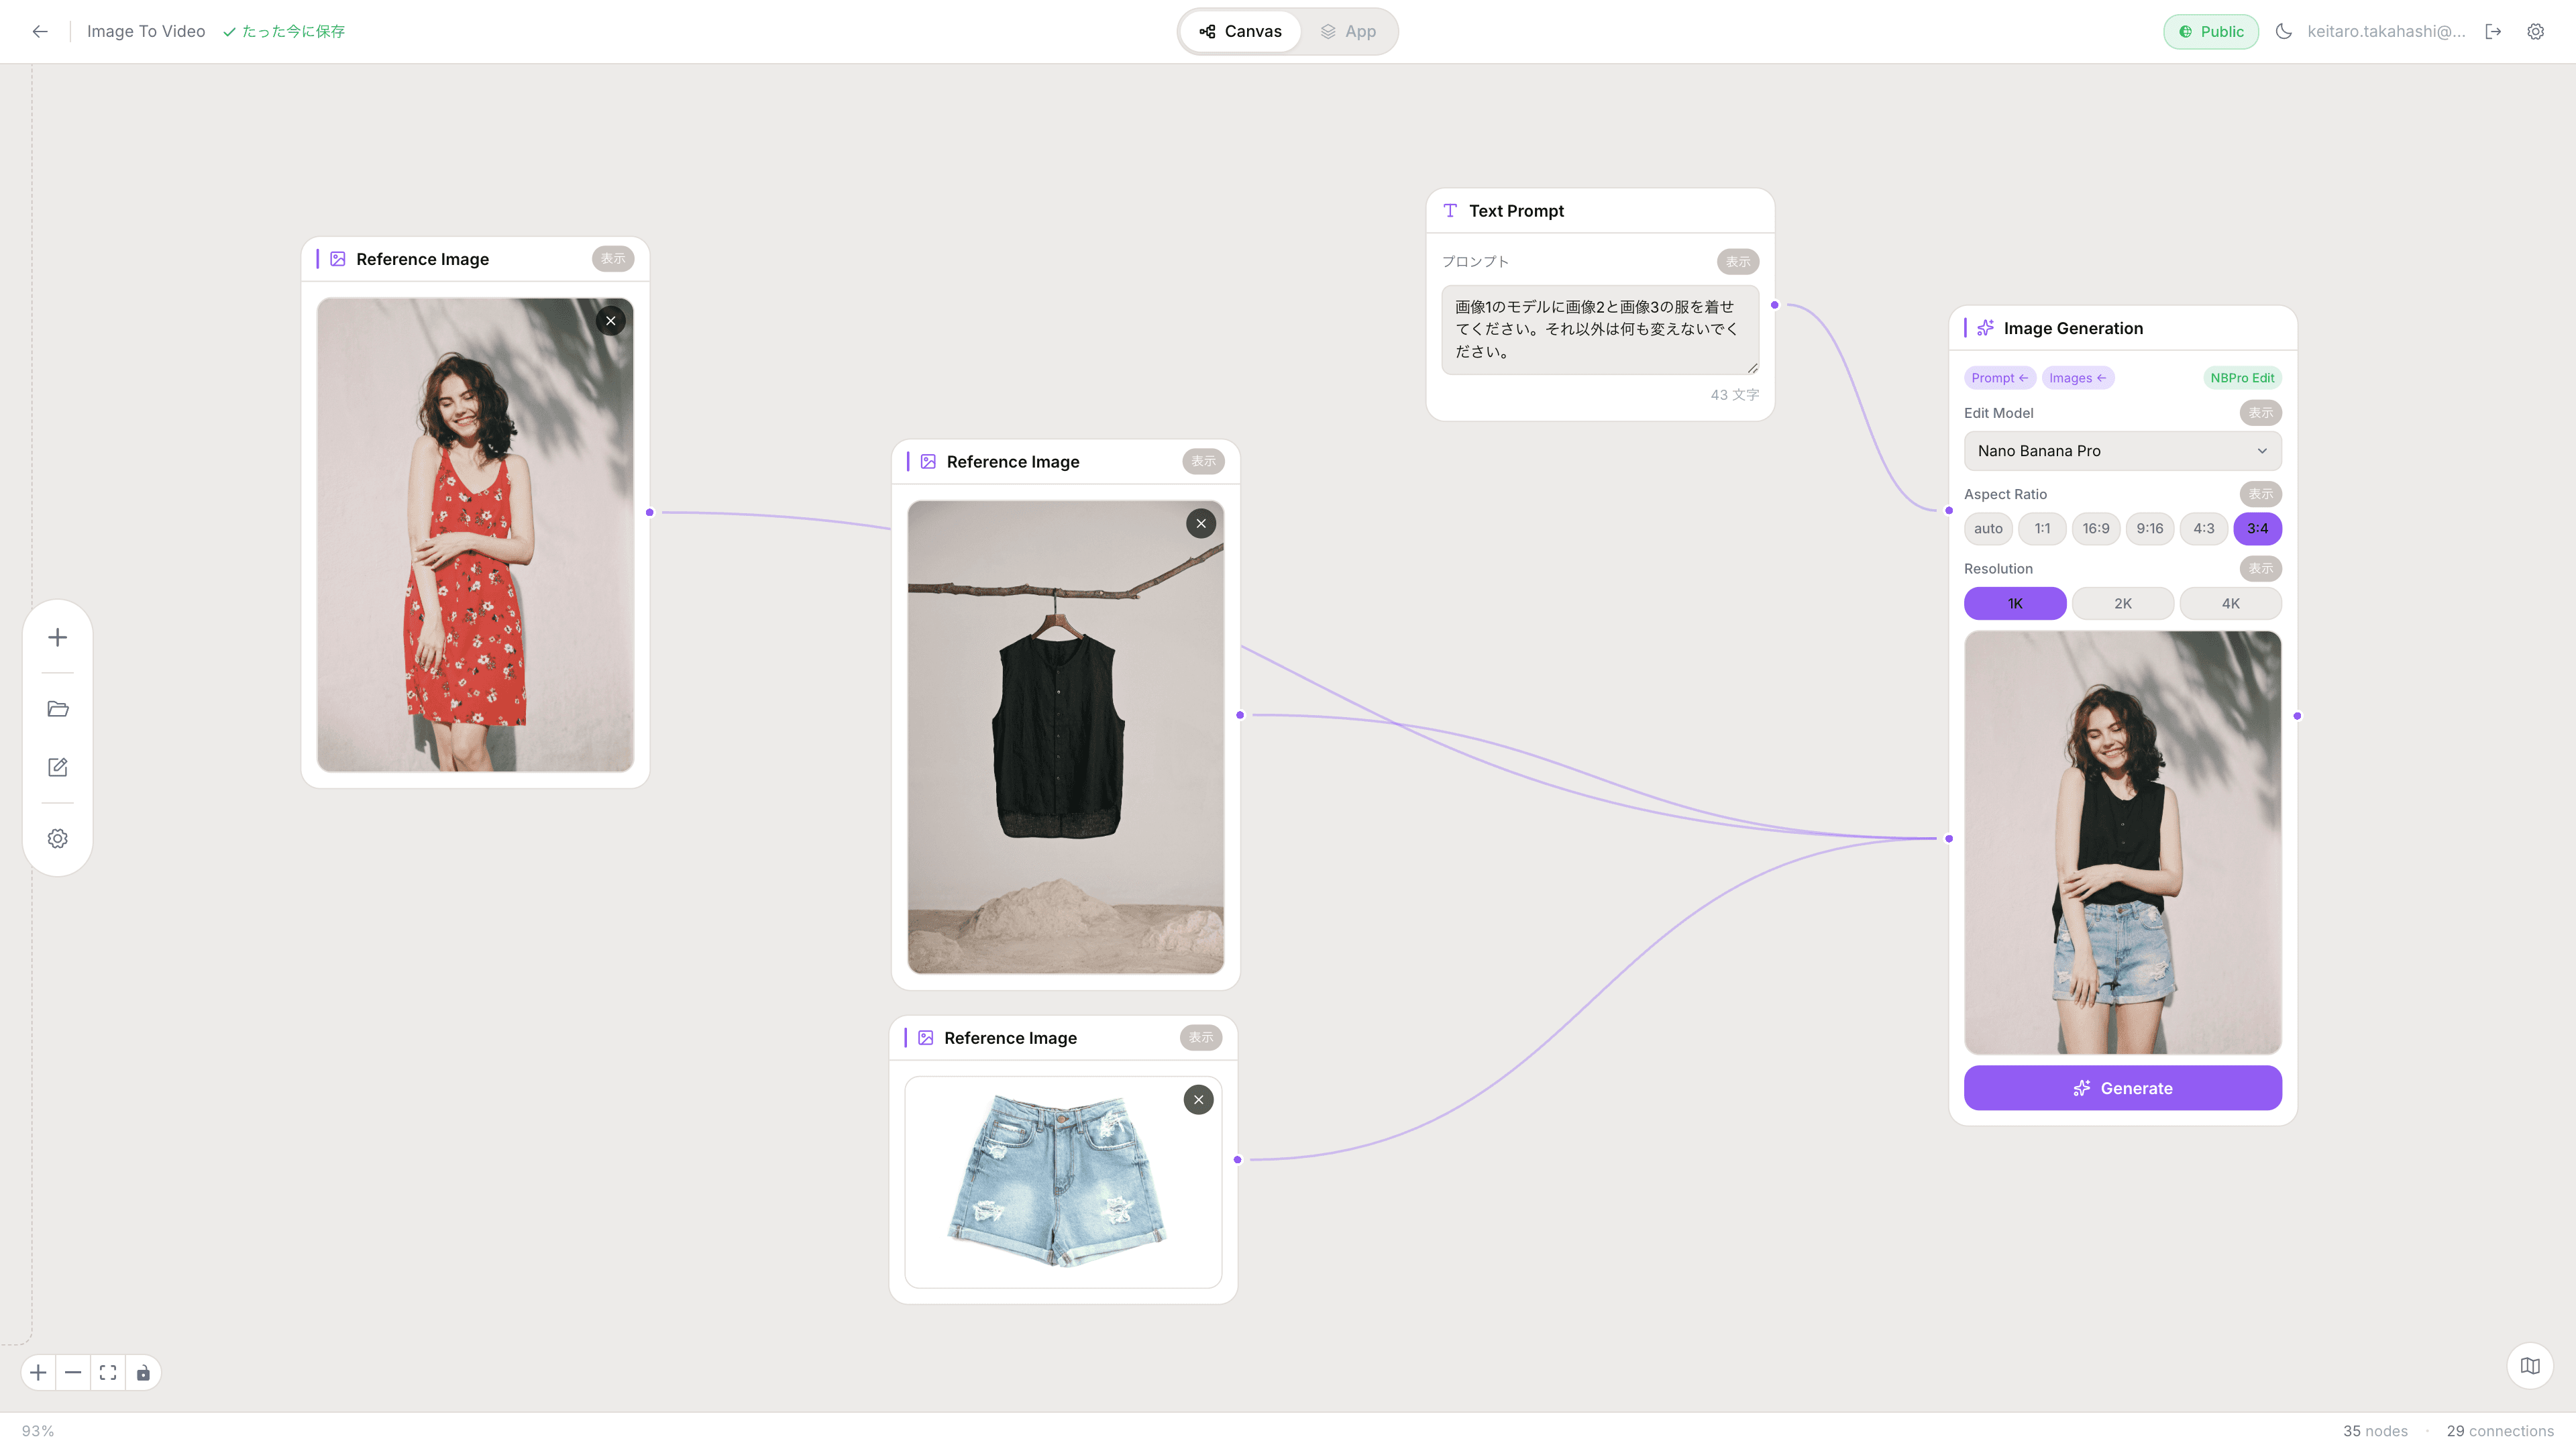Screen dimensions: 2576x1449
Task: Select the 16:9 aspect ratio
Action: point(2095,529)
